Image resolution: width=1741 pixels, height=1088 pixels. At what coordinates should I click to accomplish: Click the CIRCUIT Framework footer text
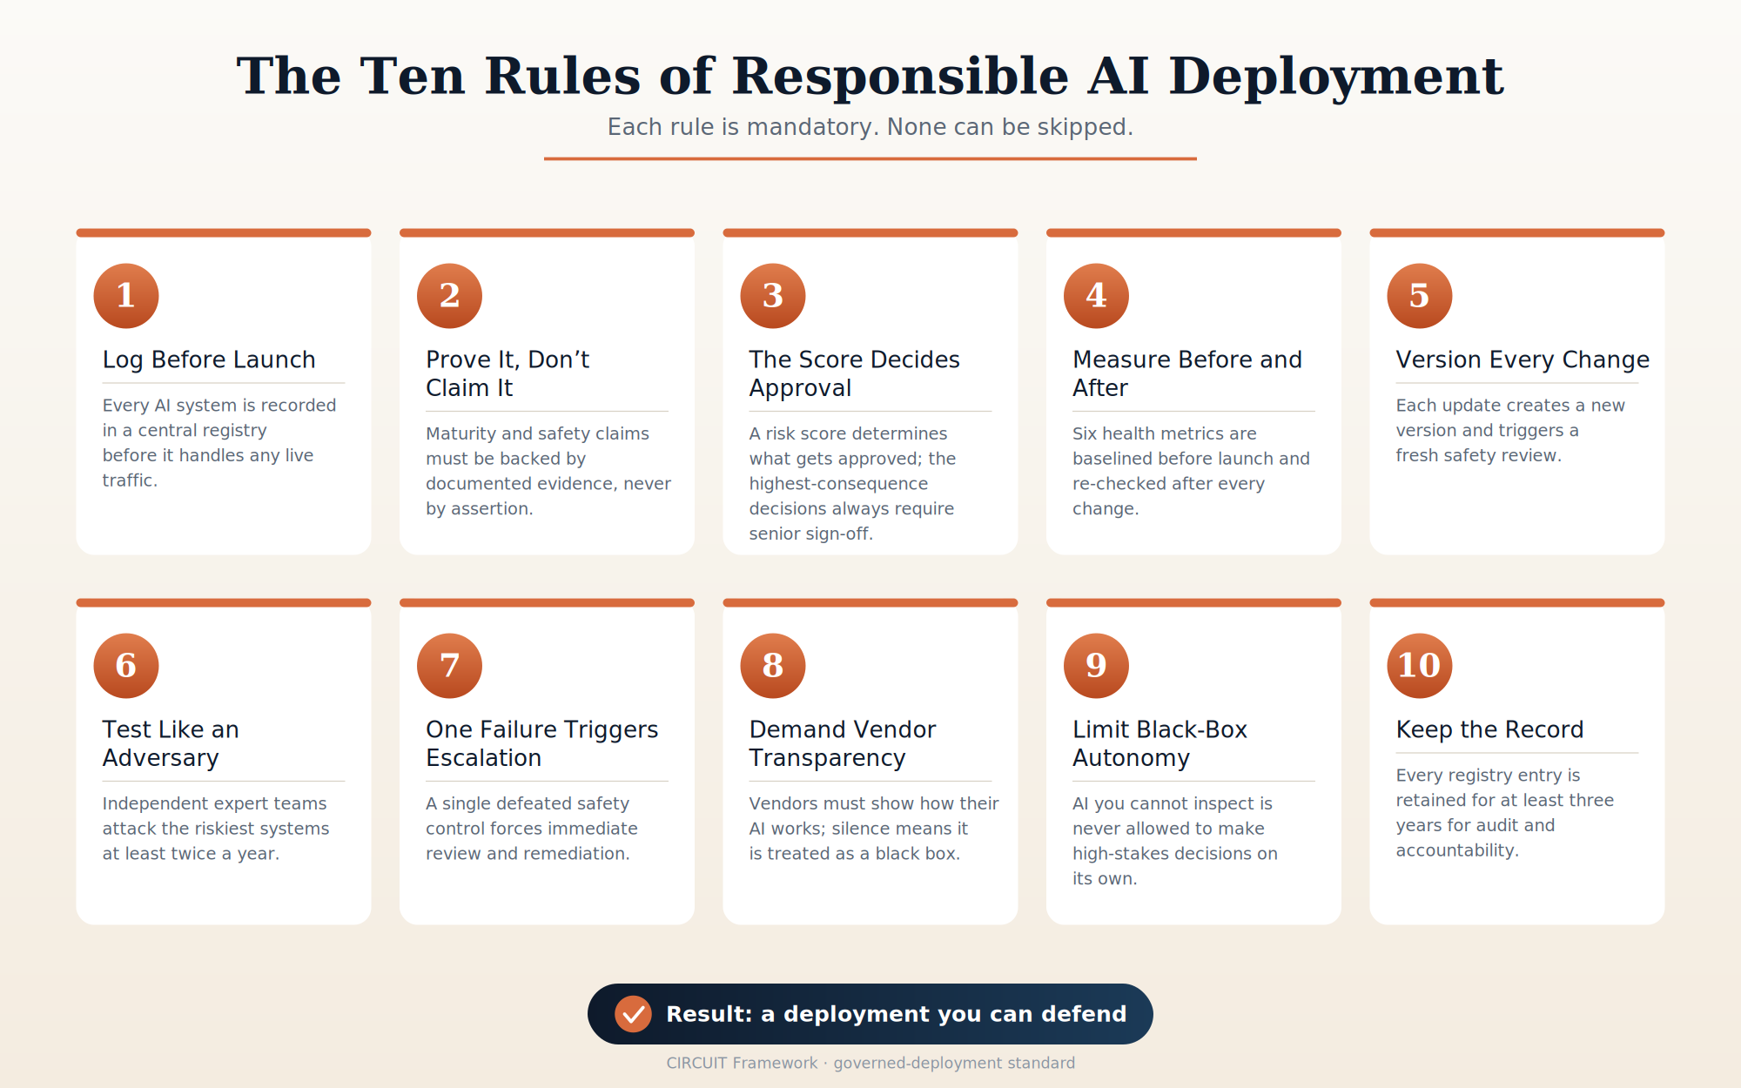tap(870, 1063)
